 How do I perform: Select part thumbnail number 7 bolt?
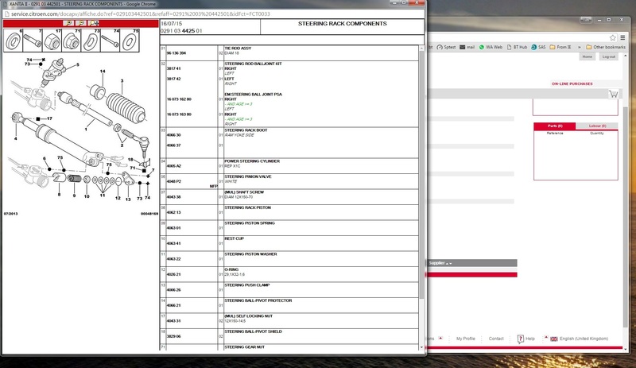[33, 41]
